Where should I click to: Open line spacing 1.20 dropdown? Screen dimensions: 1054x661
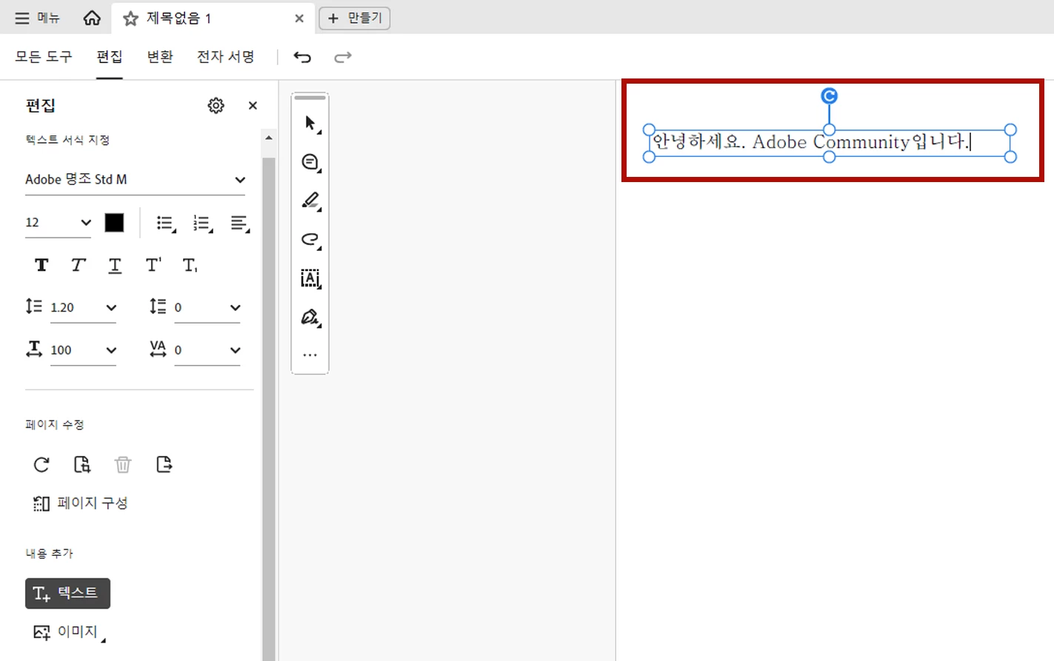84,308
